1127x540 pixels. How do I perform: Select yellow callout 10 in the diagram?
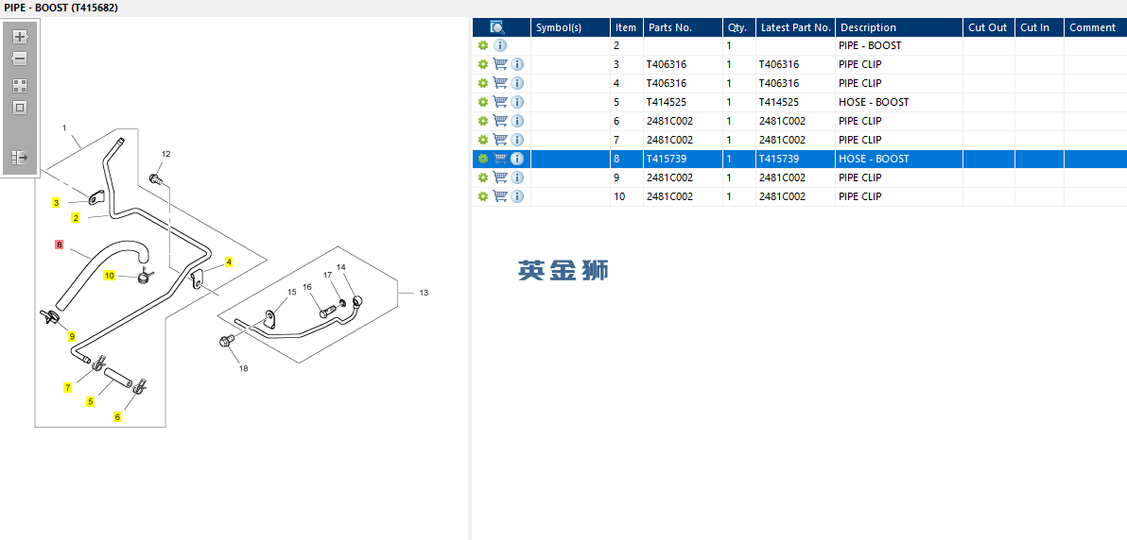(x=110, y=275)
